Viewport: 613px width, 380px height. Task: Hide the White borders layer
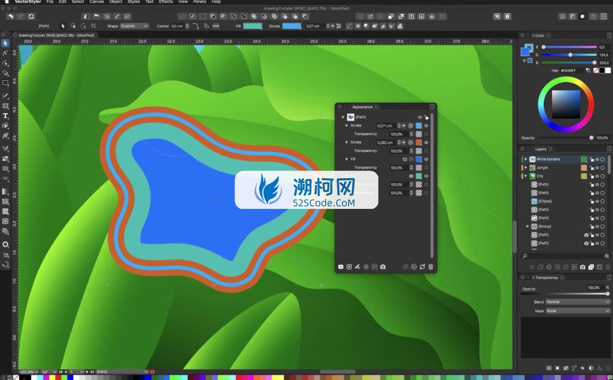click(x=597, y=159)
